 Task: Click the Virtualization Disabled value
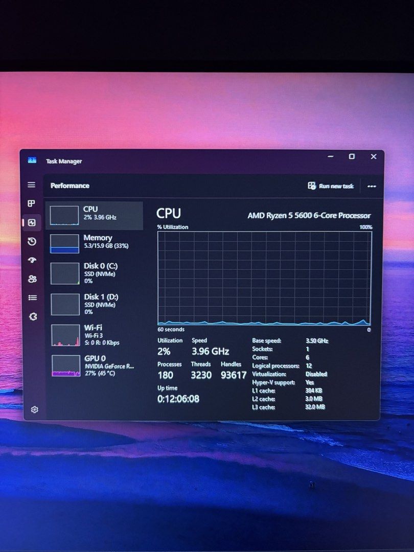point(316,374)
